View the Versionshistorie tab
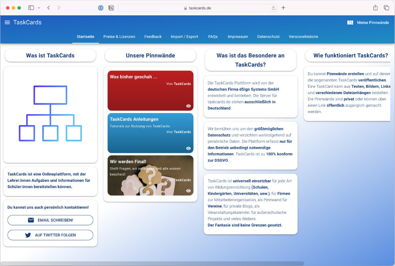The image size is (395, 266). point(303,36)
